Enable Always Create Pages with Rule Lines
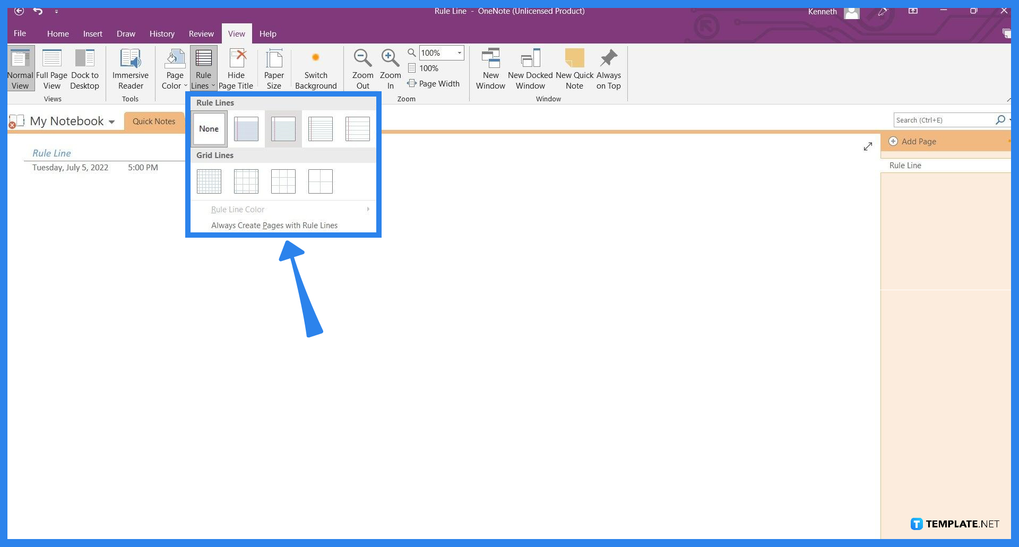Viewport: 1019px width, 547px height. click(x=274, y=225)
